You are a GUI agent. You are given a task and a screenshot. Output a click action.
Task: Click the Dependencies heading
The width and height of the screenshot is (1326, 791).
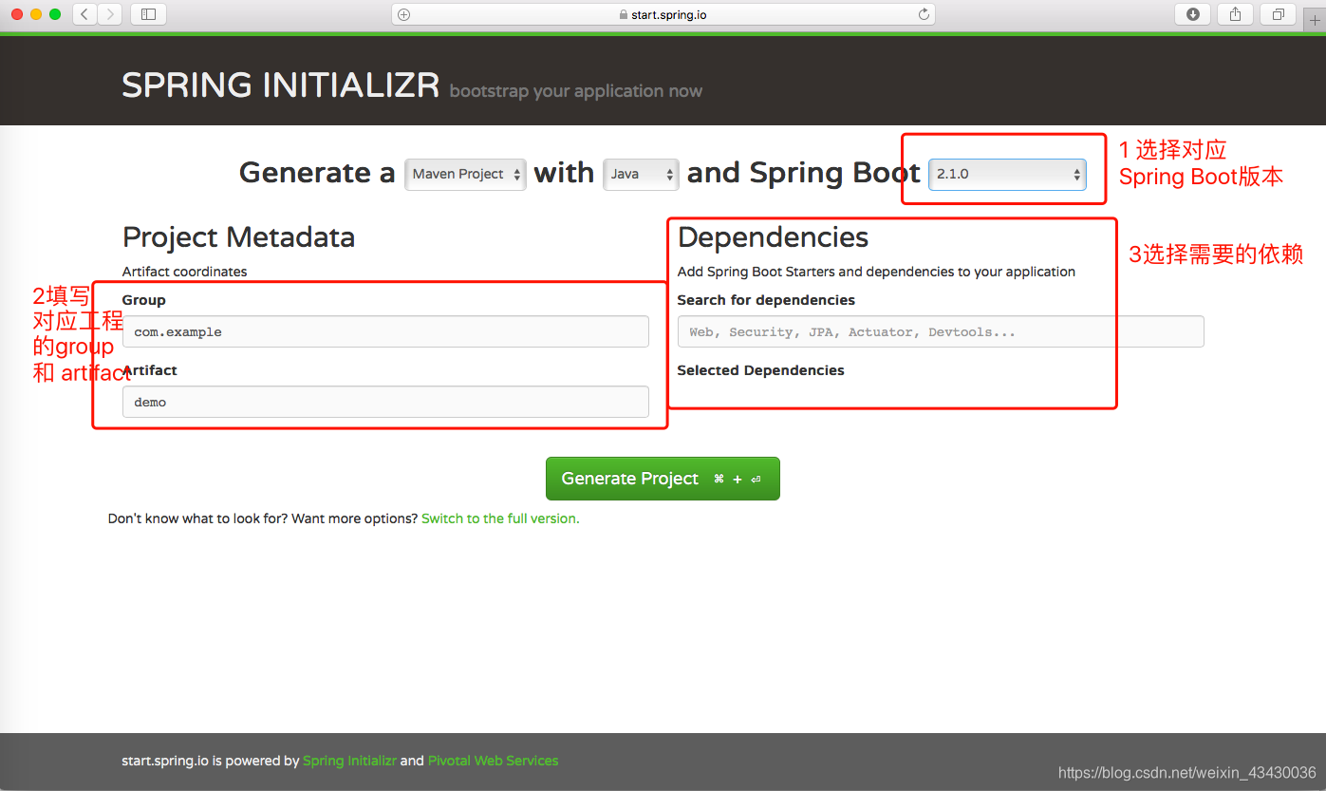pos(774,236)
